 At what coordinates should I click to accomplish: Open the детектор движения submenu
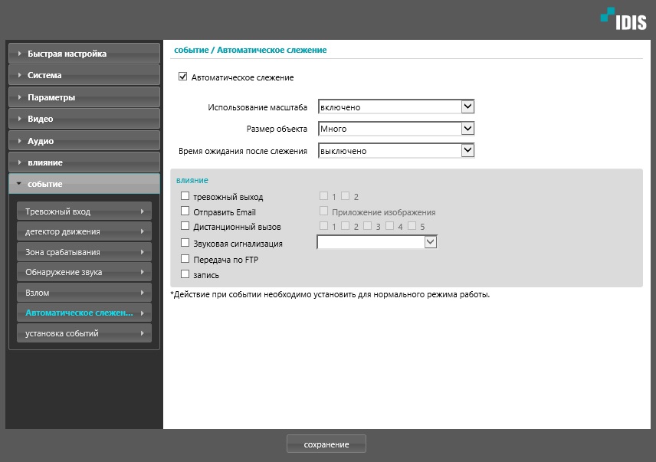[84, 231]
